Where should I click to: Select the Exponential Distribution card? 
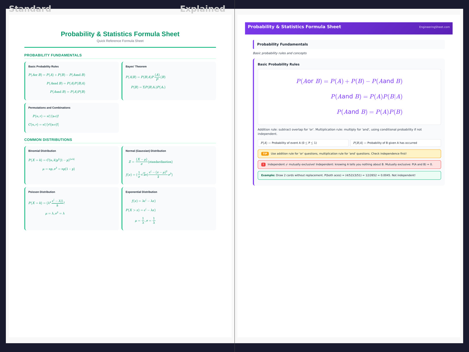(x=169, y=209)
